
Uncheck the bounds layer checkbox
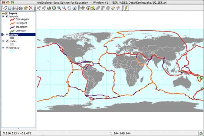(x=7, y=16)
